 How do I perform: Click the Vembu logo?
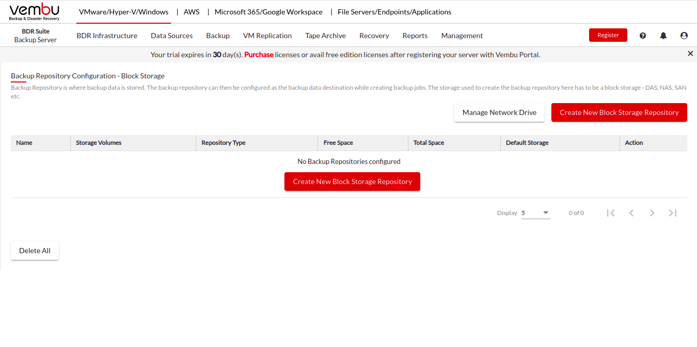coord(34,12)
